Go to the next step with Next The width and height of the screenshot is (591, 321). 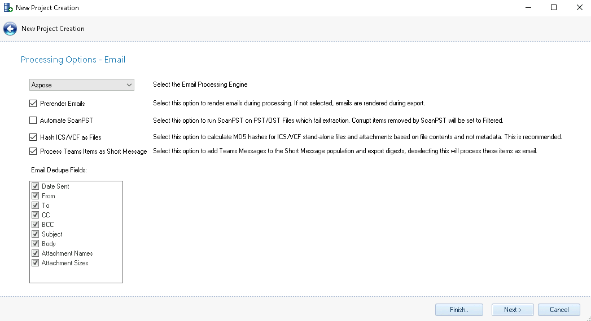point(513,310)
